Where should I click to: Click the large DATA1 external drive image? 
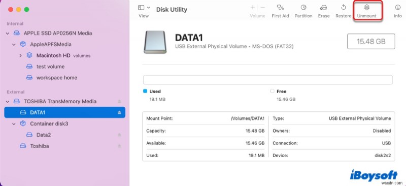(155, 42)
